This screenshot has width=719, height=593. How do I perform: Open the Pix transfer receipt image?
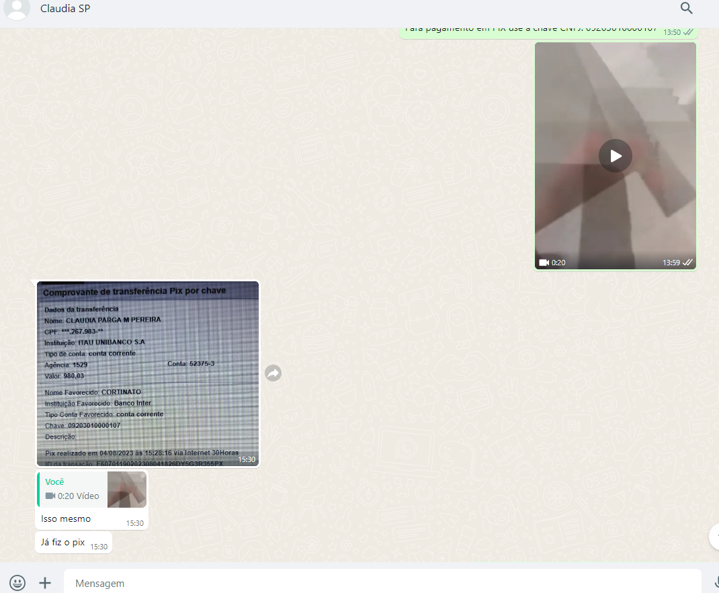148,374
